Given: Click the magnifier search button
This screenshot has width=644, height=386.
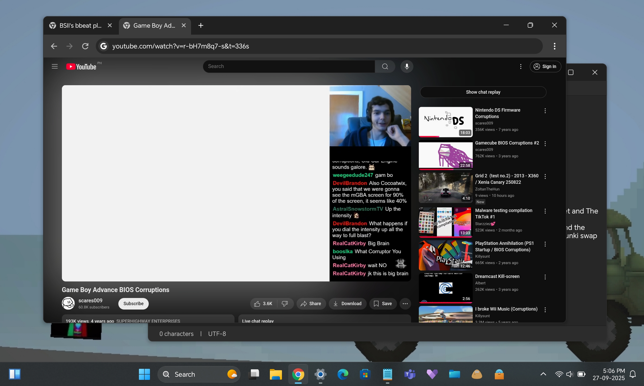Looking at the screenshot, I should [385, 66].
